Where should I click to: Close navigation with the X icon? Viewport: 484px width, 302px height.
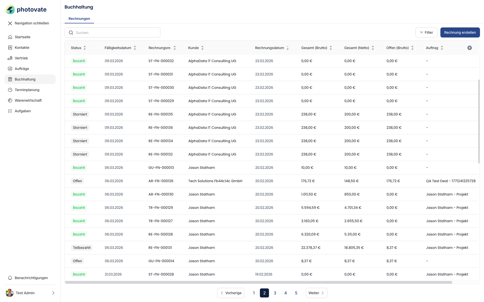pyautogui.click(x=10, y=23)
